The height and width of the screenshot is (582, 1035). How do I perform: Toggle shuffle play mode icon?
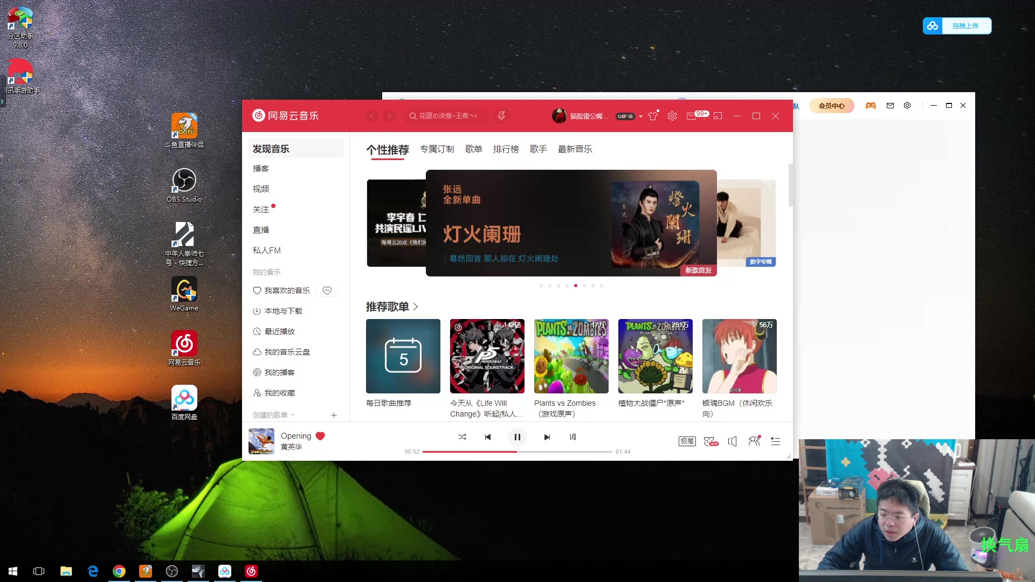pyautogui.click(x=462, y=437)
